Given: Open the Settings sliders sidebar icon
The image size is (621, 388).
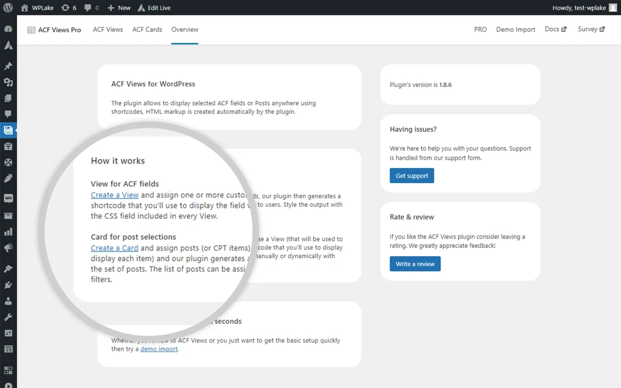Looking at the screenshot, I should pyautogui.click(x=8, y=333).
